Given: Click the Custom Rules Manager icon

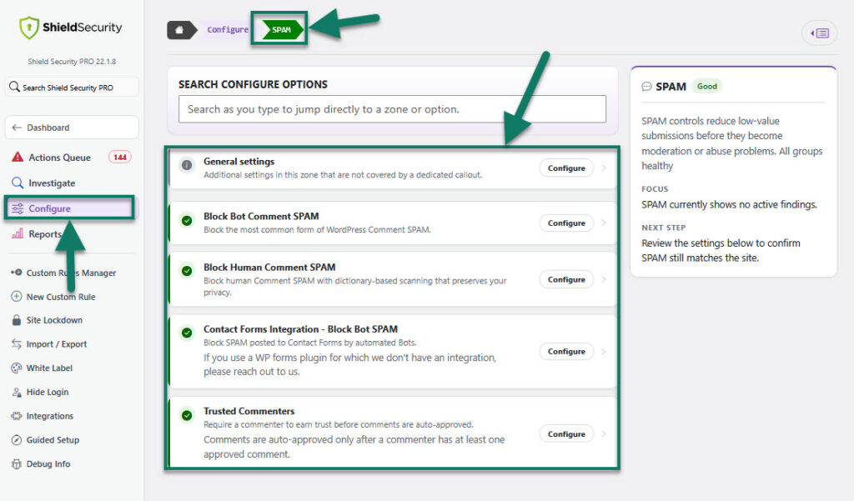Looking at the screenshot, I should click(17, 273).
